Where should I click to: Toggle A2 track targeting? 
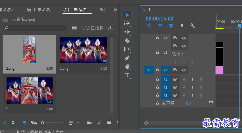165,88
